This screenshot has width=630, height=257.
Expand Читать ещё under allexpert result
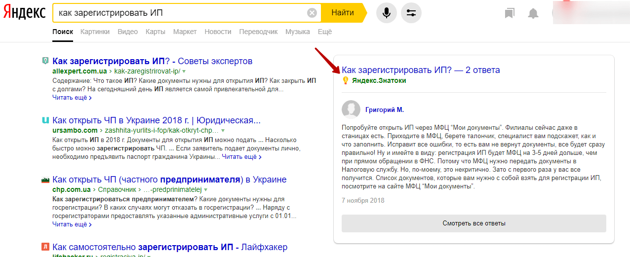click(72, 98)
